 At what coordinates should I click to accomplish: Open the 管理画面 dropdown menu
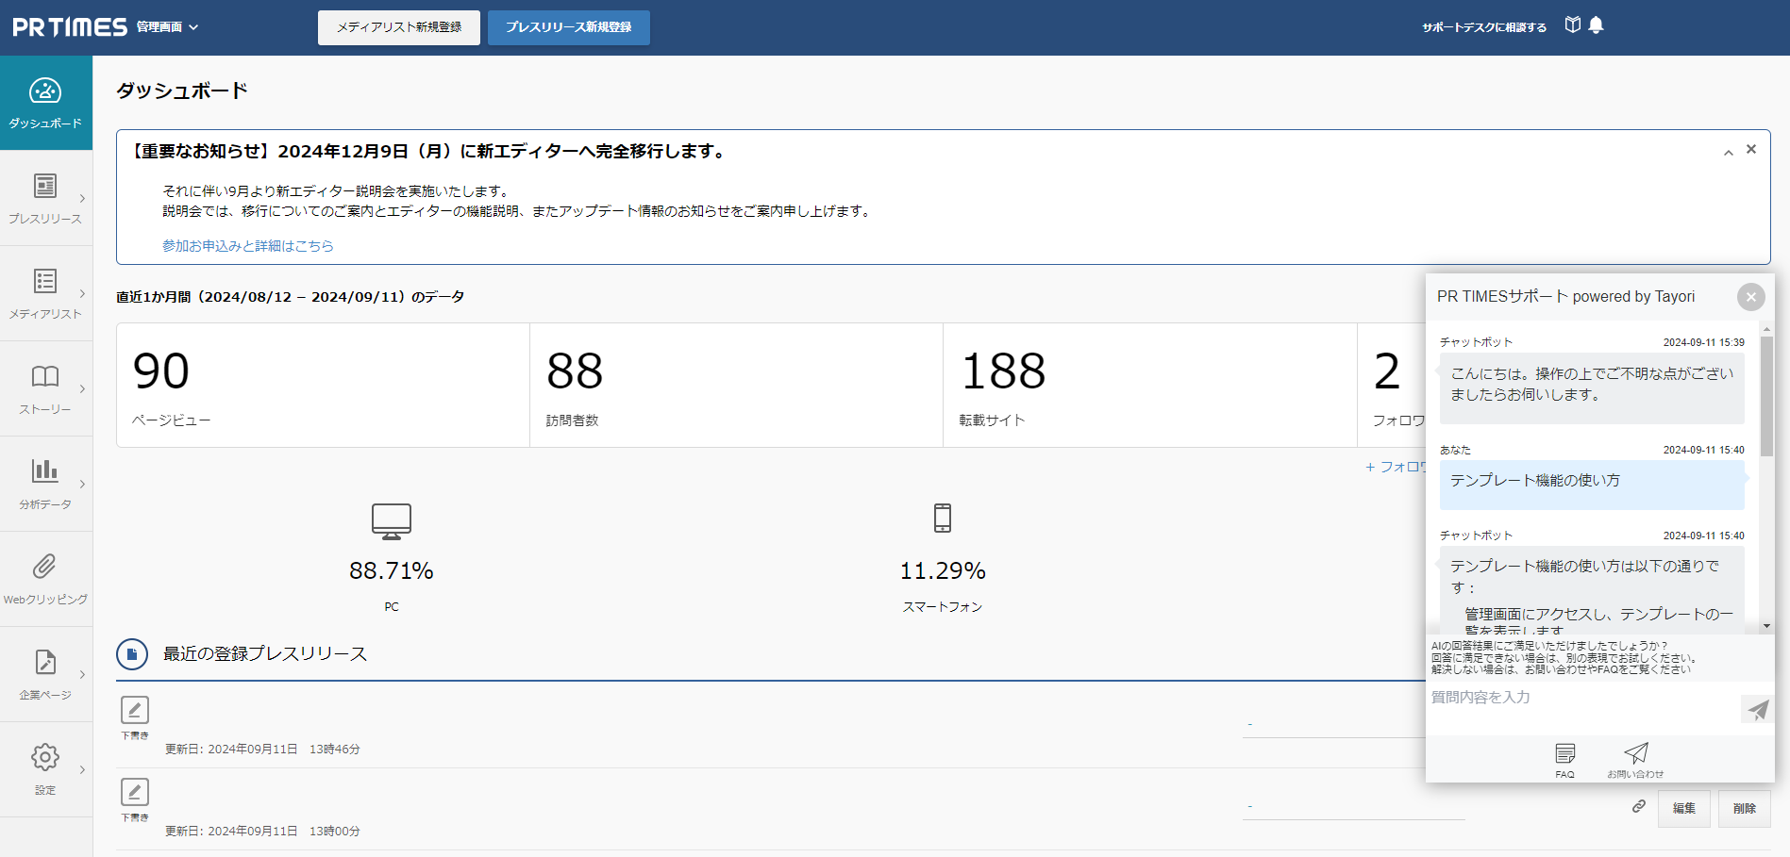(x=167, y=27)
